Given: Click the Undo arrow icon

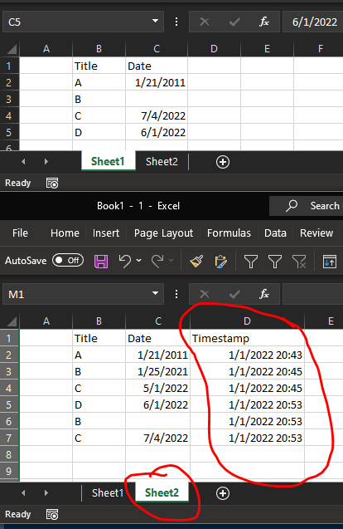Looking at the screenshot, I should 125,261.
